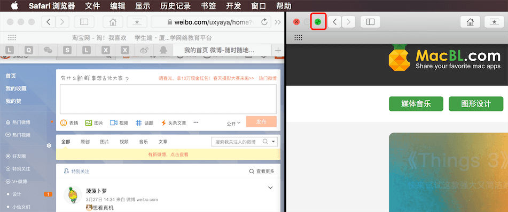Show Top Sites in the MacBL Safari window
The height and width of the screenshot is (212, 508).
point(495,22)
